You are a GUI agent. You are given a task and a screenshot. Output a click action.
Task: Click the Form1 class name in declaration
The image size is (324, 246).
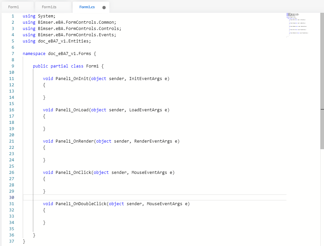(x=92, y=66)
